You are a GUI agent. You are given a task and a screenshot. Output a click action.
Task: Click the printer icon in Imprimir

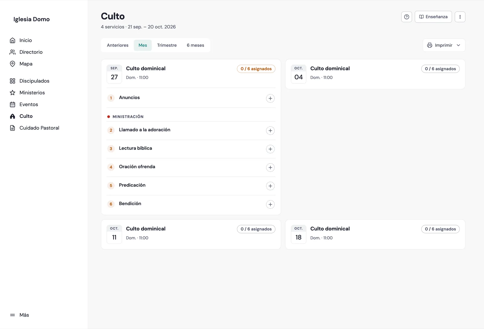[430, 45]
